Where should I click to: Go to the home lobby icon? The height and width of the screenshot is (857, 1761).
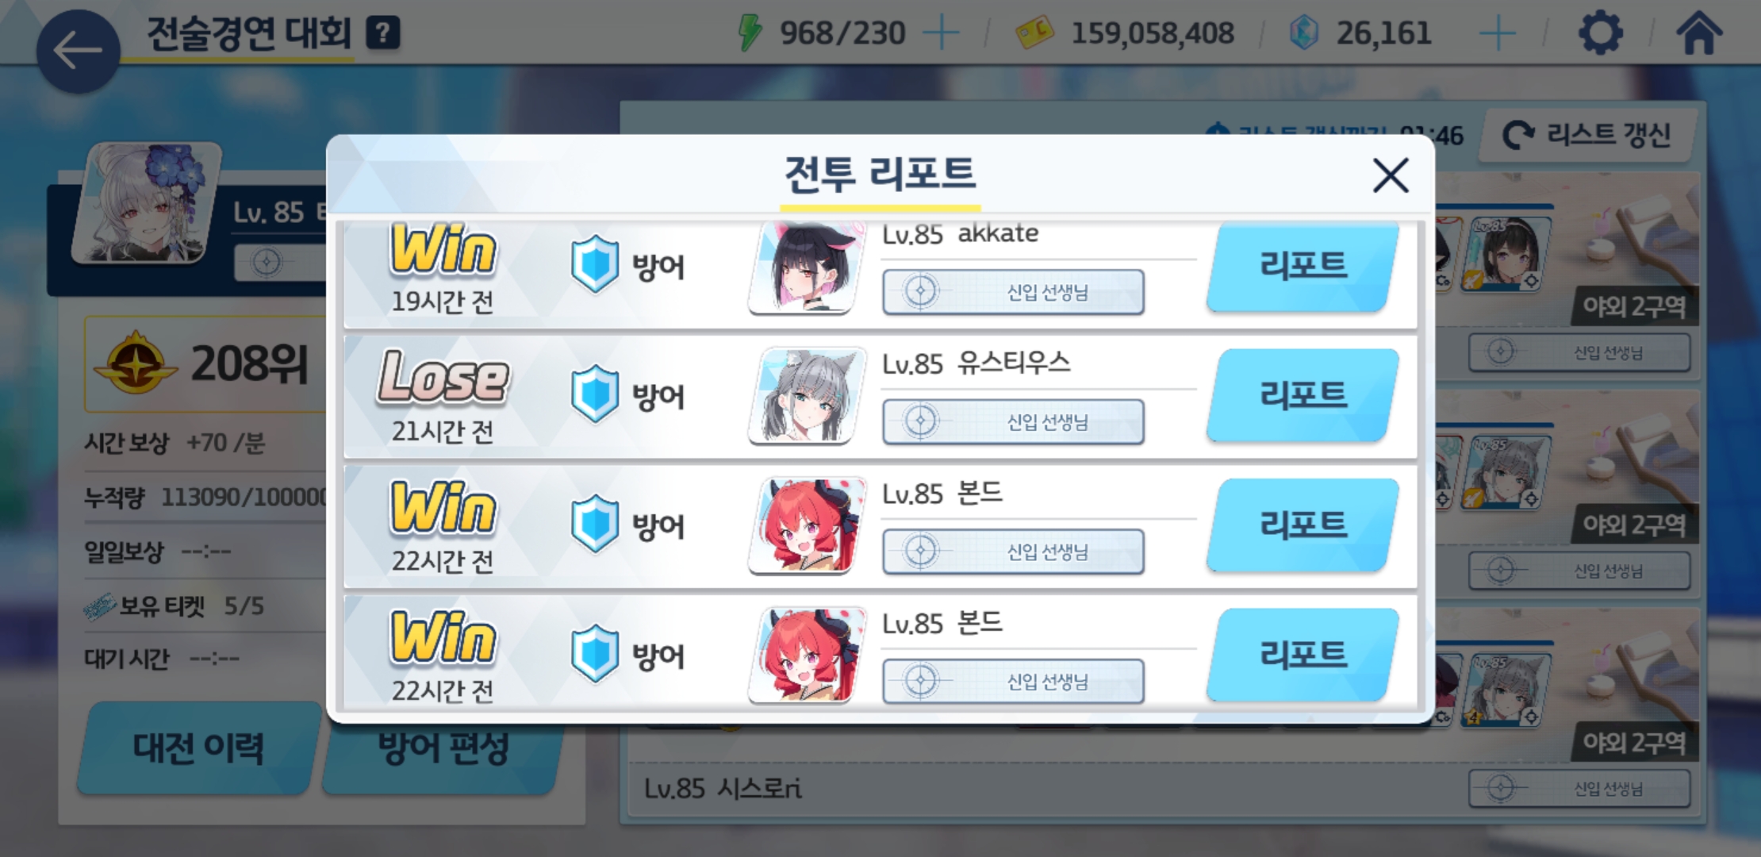pos(1699,33)
